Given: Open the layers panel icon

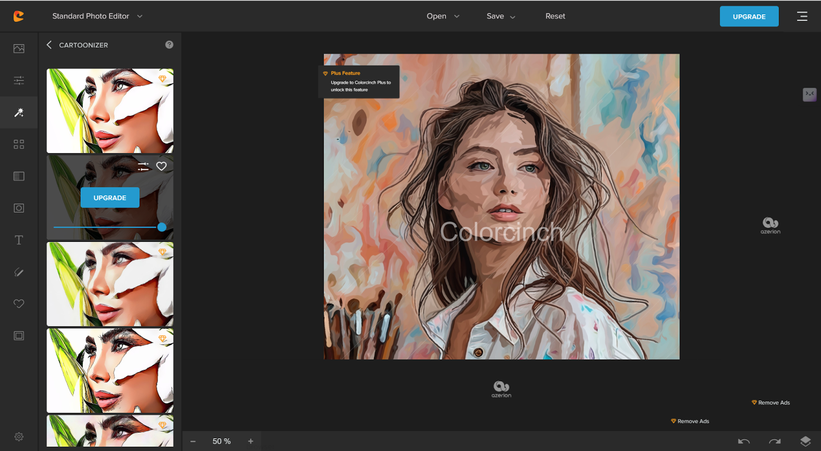Looking at the screenshot, I should tap(806, 441).
